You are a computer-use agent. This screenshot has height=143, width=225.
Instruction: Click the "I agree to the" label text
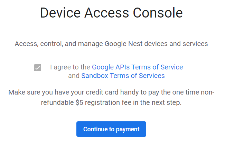point(70,67)
